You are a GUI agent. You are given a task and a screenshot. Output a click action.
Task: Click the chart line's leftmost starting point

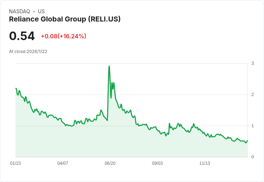[x=16, y=88]
